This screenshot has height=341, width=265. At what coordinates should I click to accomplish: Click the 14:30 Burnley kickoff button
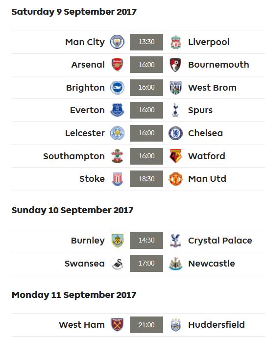pyautogui.click(x=146, y=240)
